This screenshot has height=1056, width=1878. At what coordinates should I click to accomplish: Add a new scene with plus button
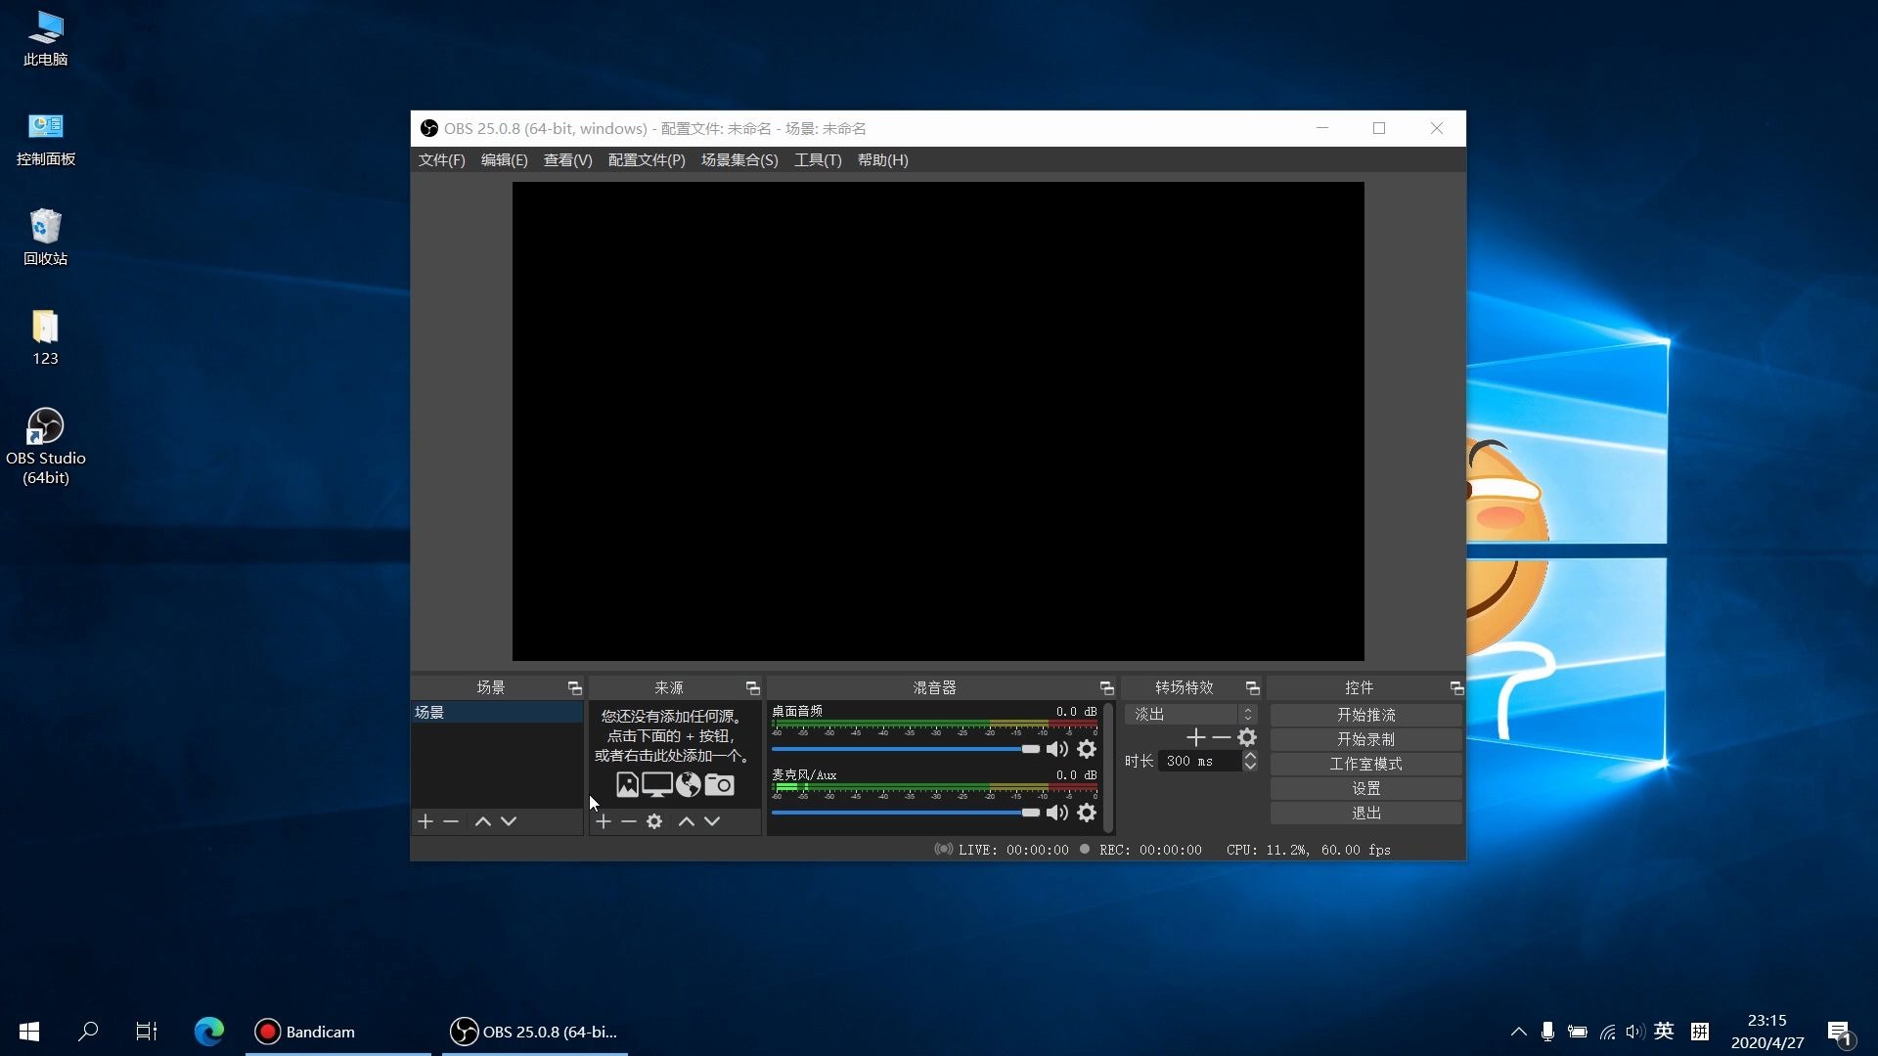(425, 821)
